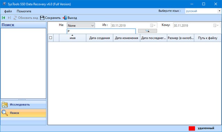Click the green previous/first navigation arrow
Screen dimensions: 222x132
[x=3, y=18]
